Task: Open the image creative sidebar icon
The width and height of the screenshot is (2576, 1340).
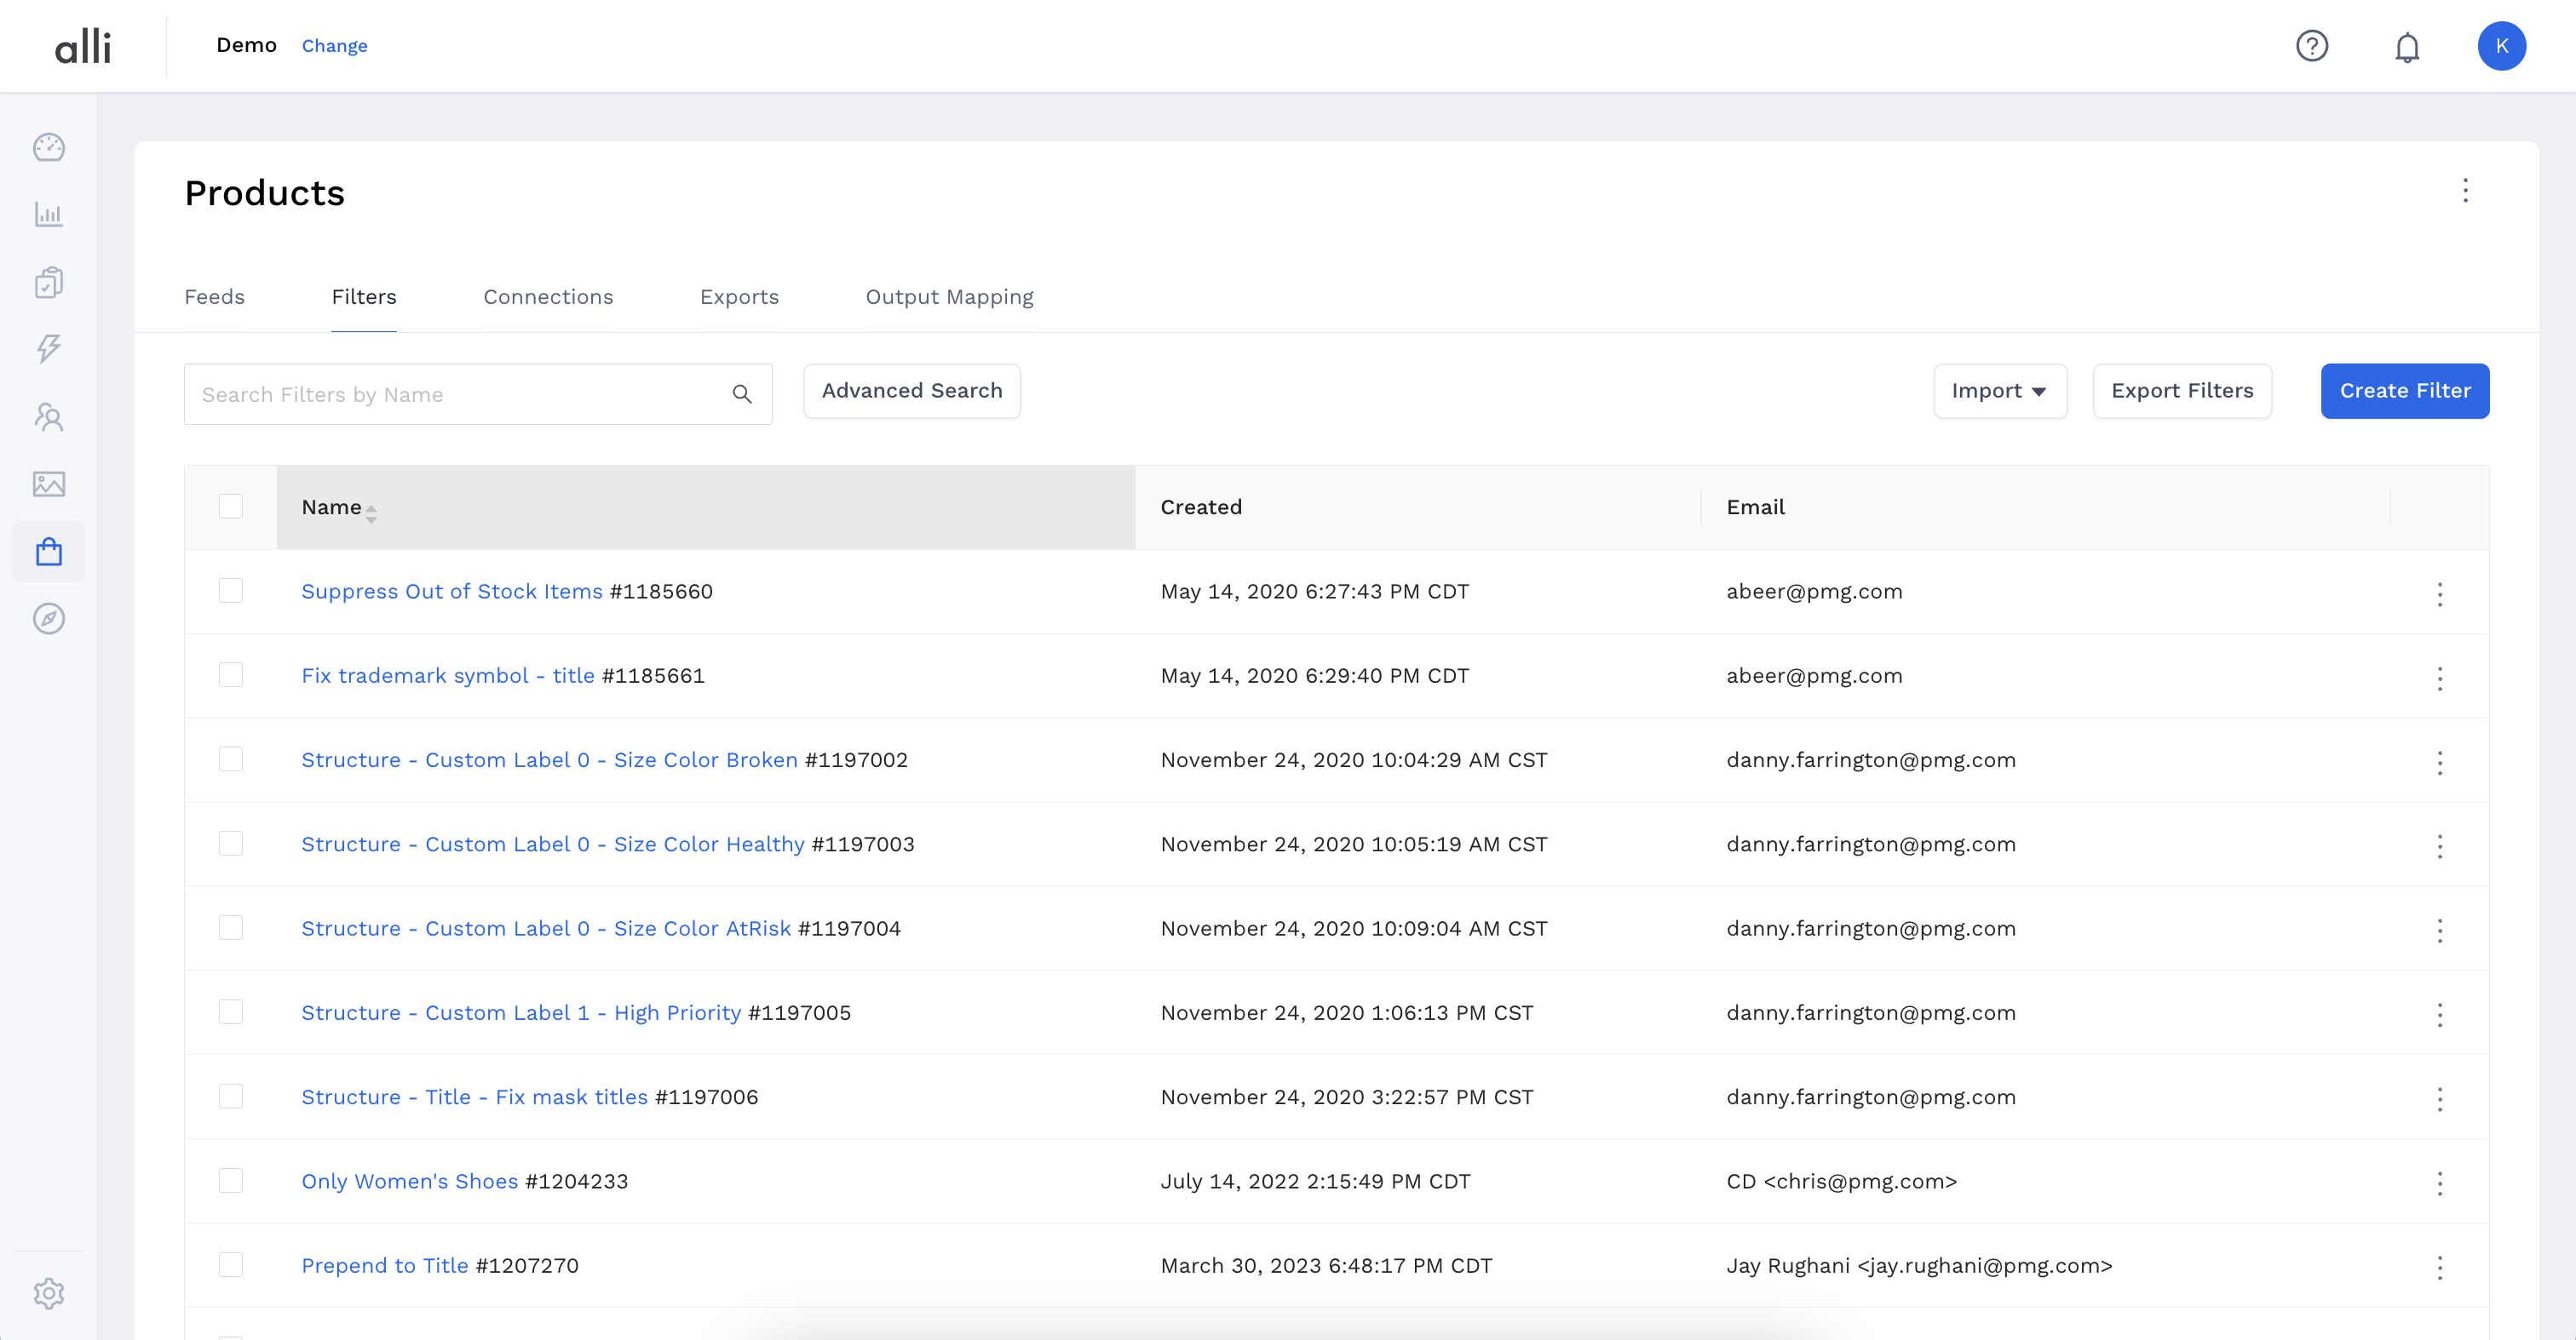Action: (49, 484)
